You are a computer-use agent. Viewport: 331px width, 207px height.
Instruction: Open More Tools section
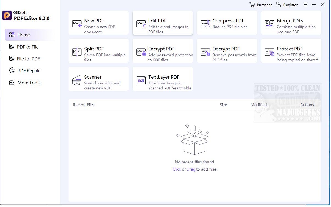click(27, 83)
